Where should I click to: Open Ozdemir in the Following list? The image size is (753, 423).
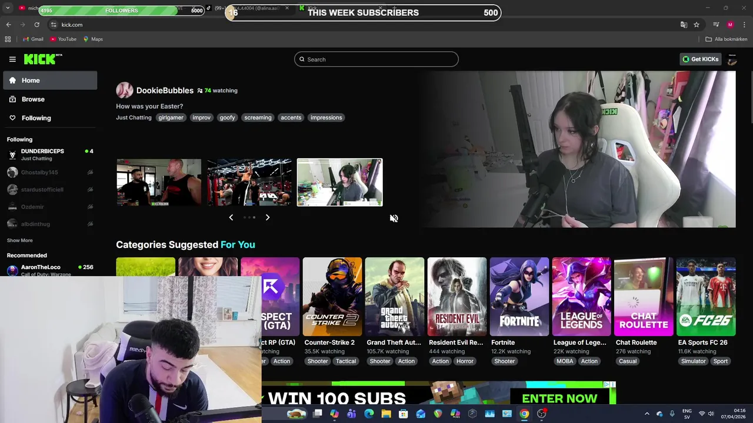pyautogui.click(x=50, y=207)
